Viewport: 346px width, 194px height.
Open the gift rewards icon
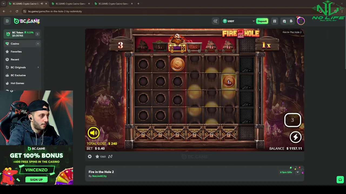pyautogui.click(x=275, y=21)
